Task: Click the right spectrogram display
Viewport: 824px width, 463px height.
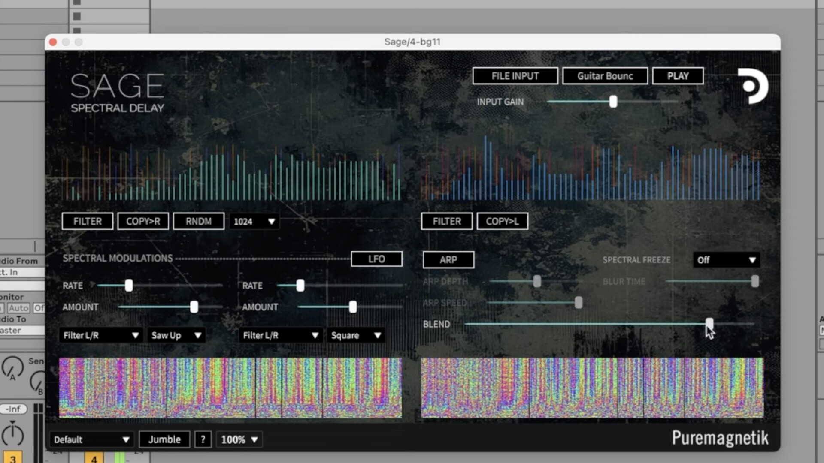Action: [592, 388]
